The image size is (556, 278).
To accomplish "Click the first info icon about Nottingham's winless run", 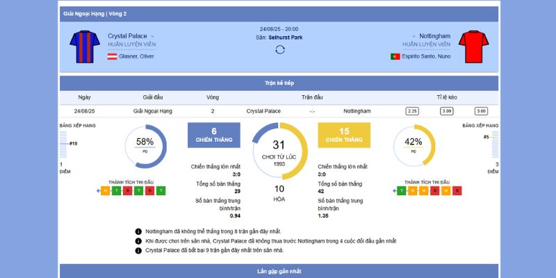I will coord(138,231).
